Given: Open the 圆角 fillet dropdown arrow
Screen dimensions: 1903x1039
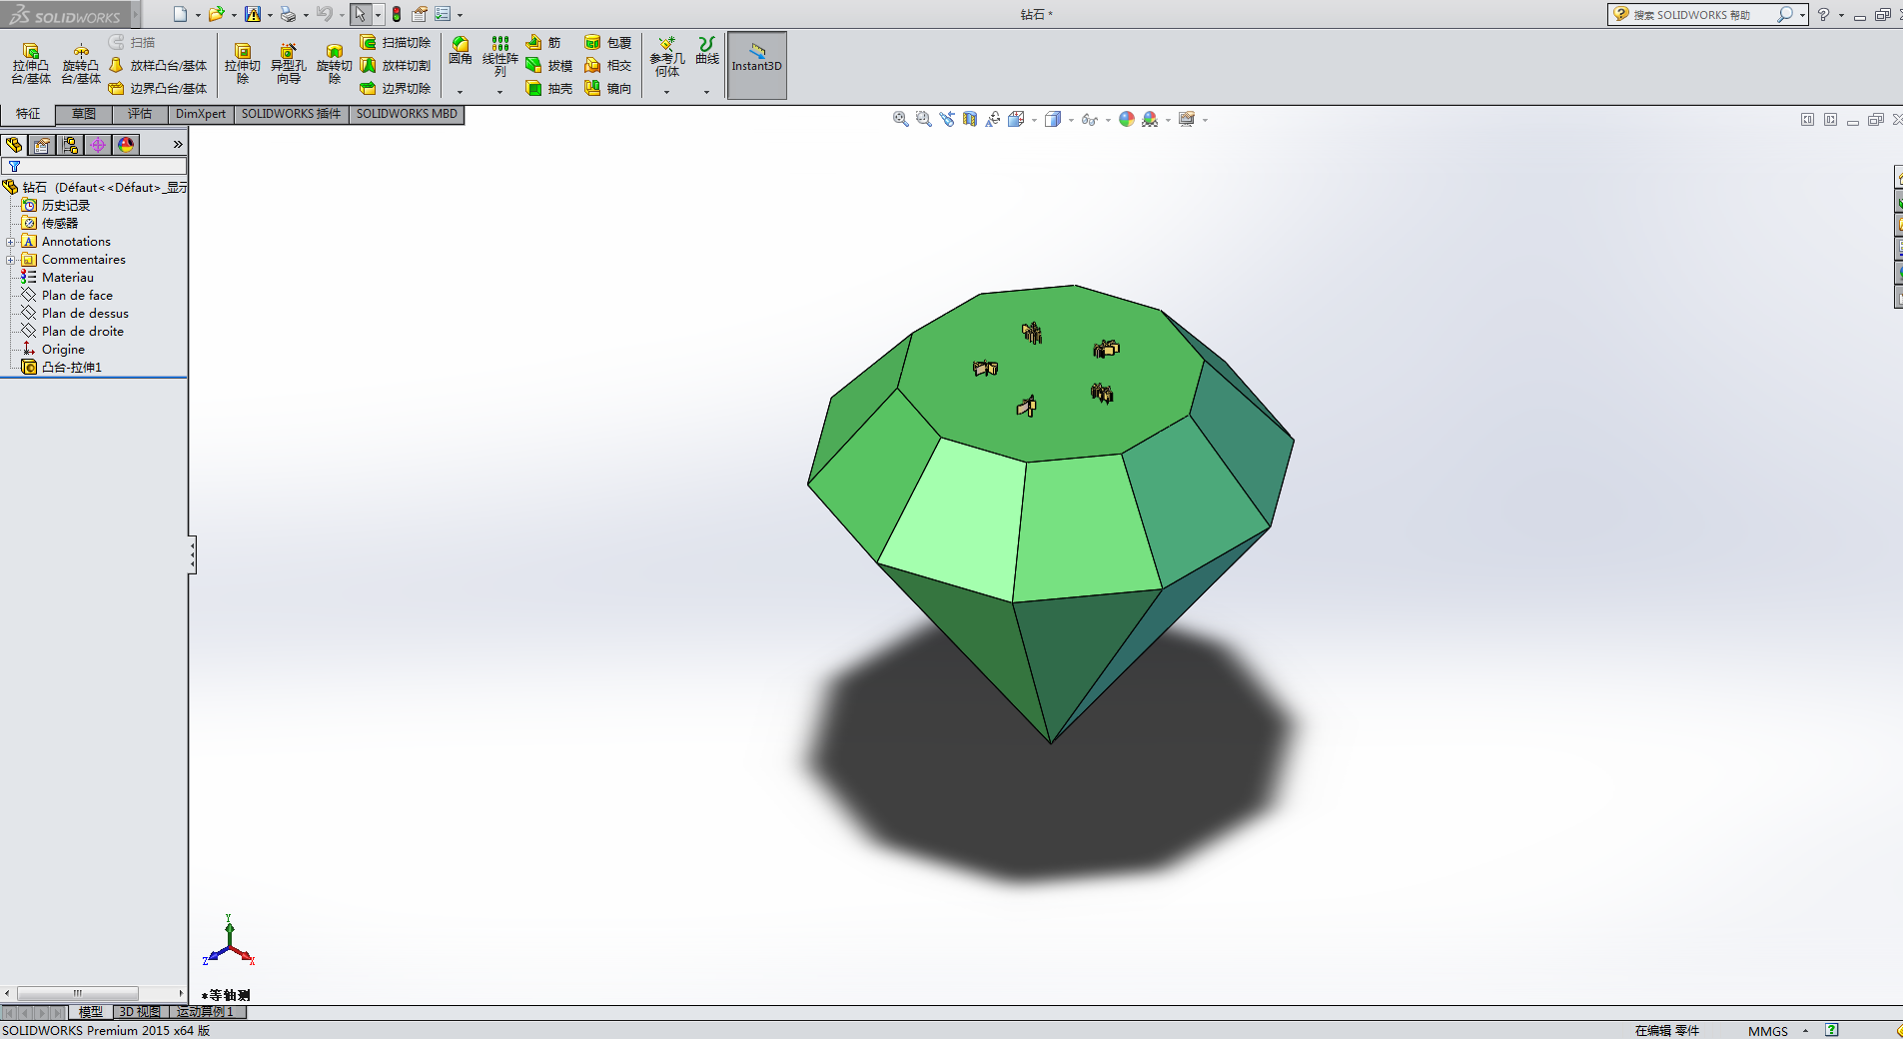Looking at the screenshot, I should pyautogui.click(x=460, y=92).
